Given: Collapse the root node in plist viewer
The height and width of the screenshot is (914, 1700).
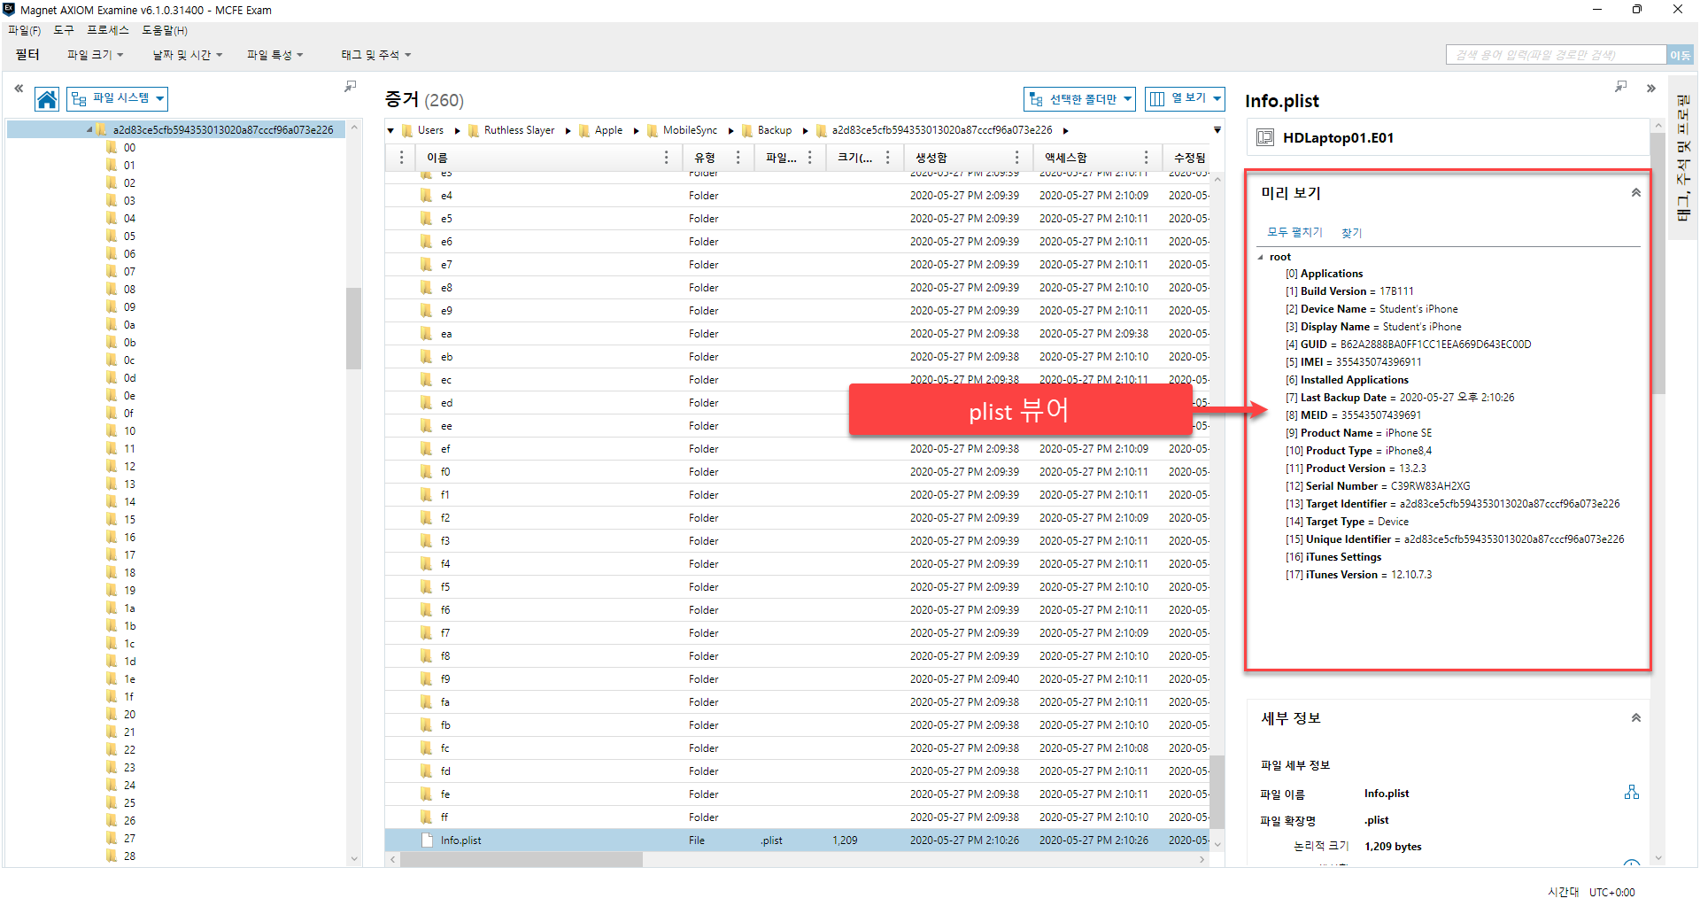Looking at the screenshot, I should coord(1261,258).
